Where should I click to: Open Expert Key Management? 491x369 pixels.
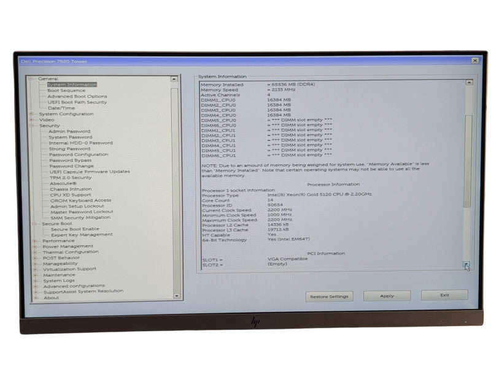coord(82,235)
